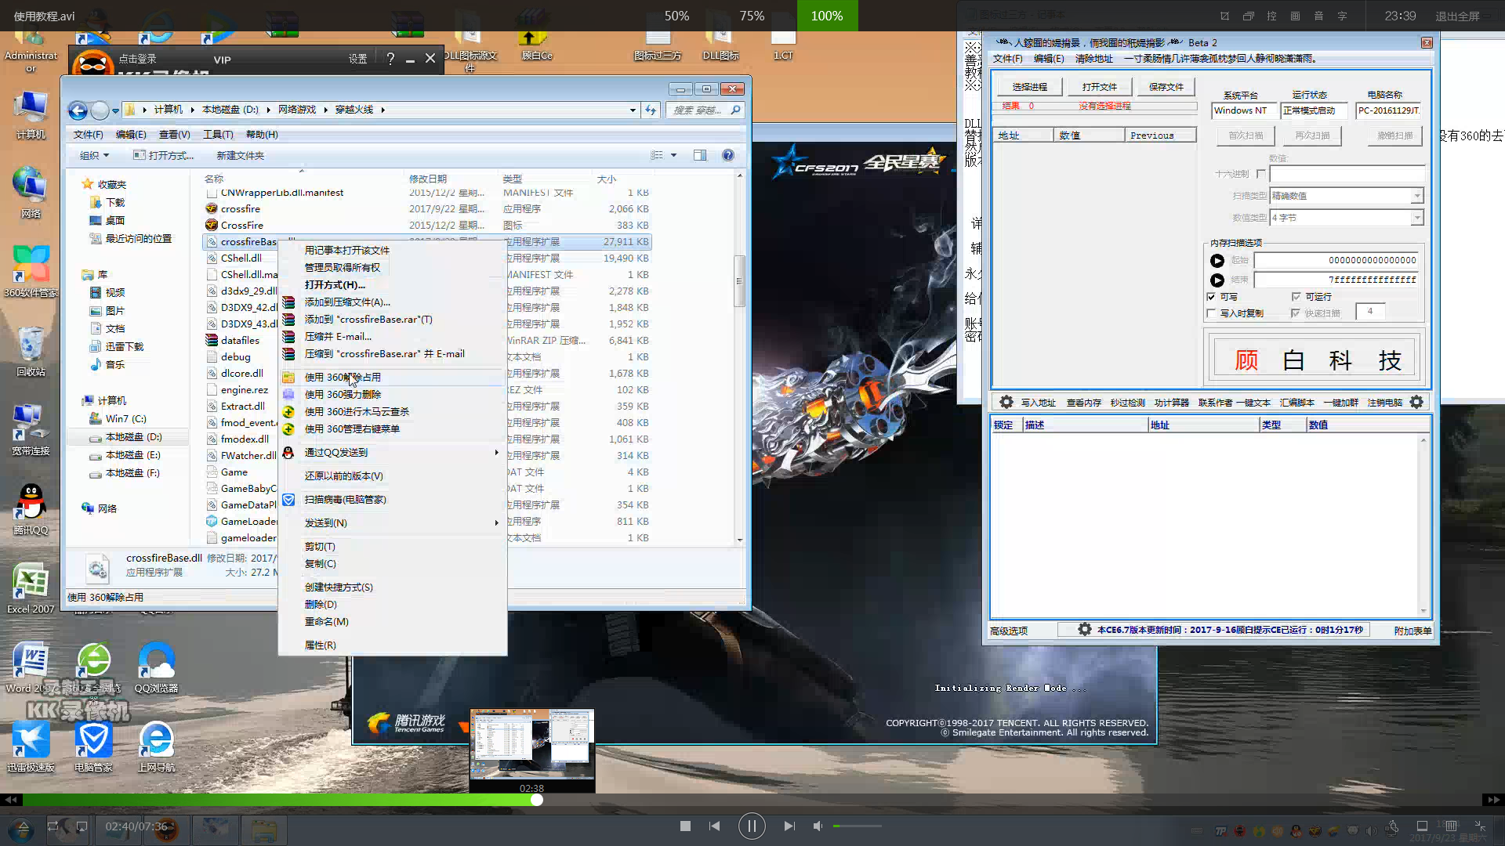Mute the player volume speaker icon
This screenshot has width=1505, height=846.
pyautogui.click(x=818, y=826)
